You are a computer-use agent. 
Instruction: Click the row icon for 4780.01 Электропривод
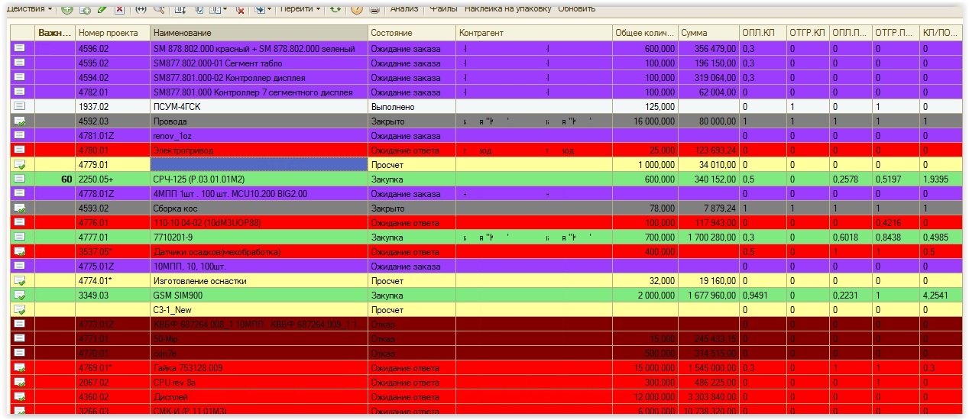[19, 150]
